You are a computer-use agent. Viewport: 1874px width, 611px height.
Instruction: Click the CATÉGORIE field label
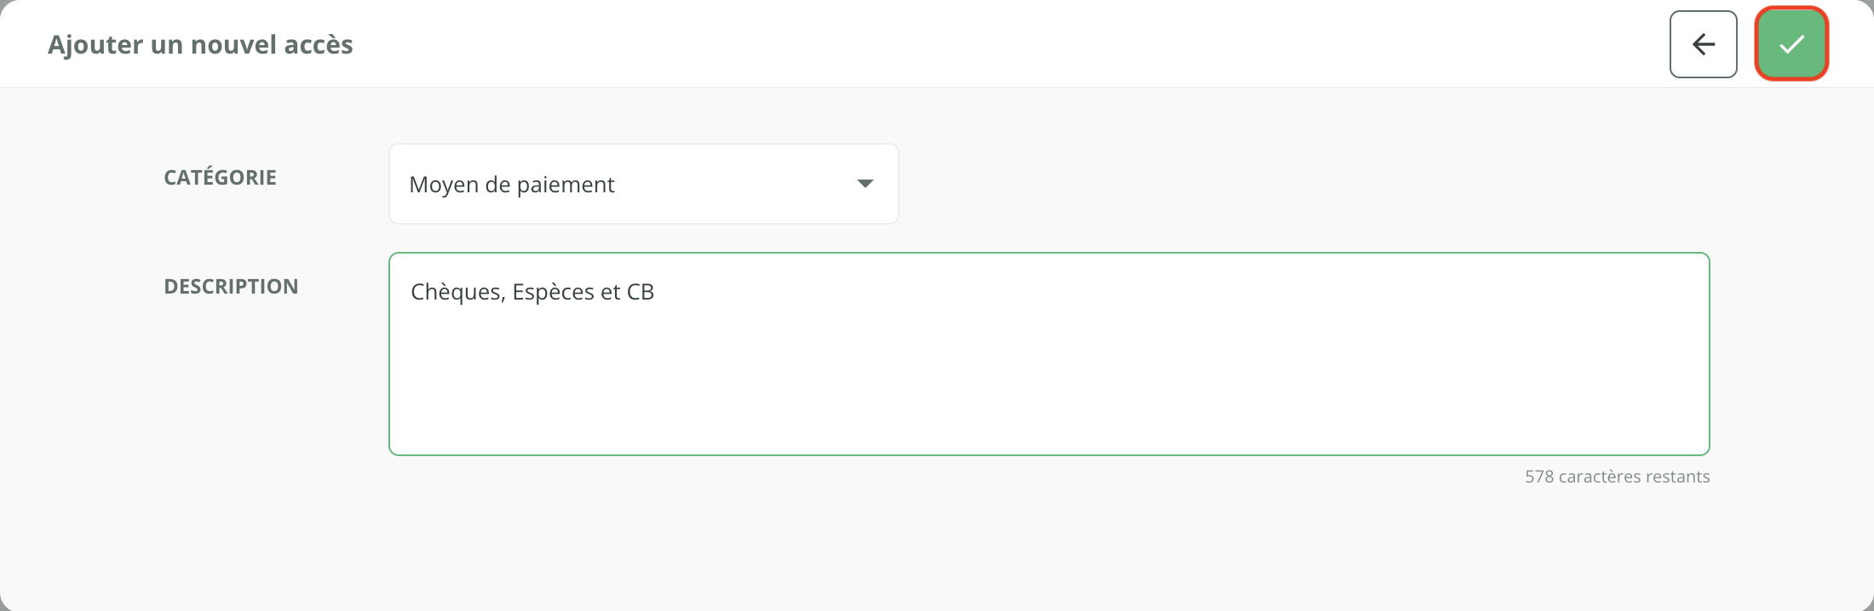tap(220, 178)
